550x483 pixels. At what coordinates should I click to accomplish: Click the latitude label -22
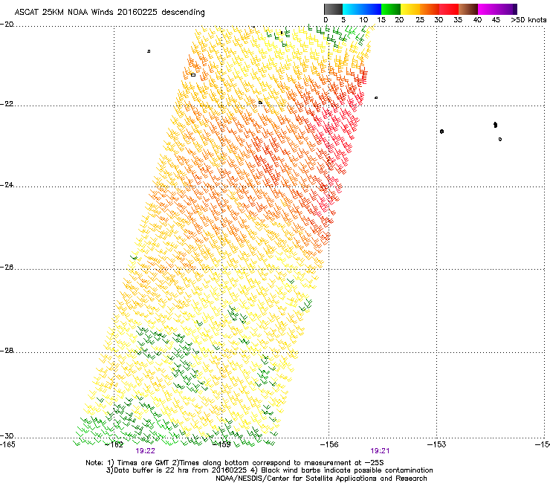click(x=7, y=104)
